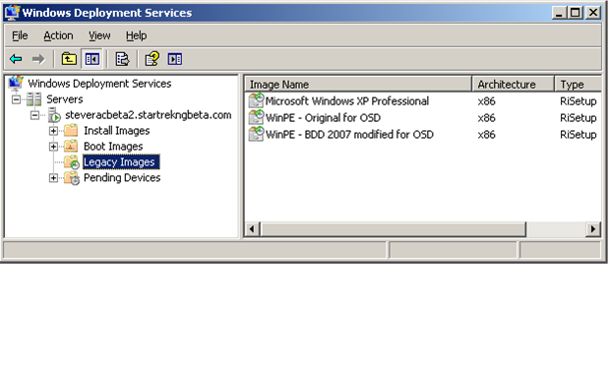Screen dimensions: 610x378
Task: Open the File menu
Action: tap(20, 35)
